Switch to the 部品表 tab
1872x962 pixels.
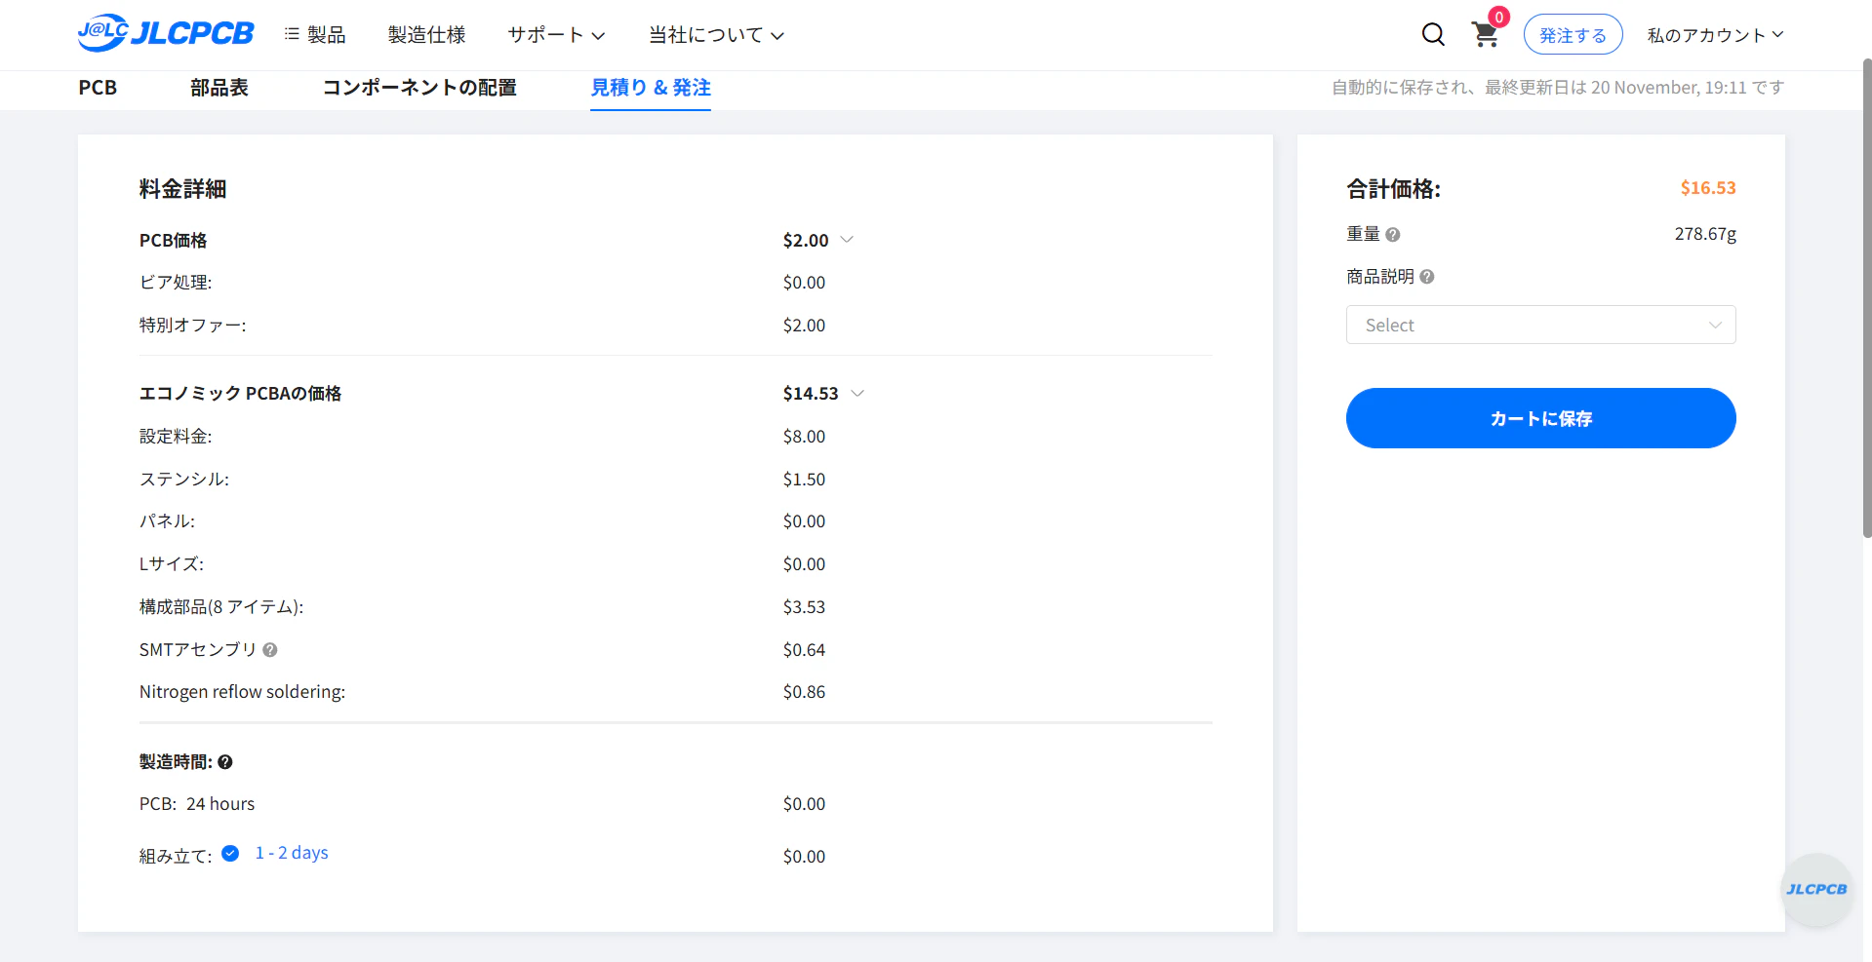click(219, 88)
